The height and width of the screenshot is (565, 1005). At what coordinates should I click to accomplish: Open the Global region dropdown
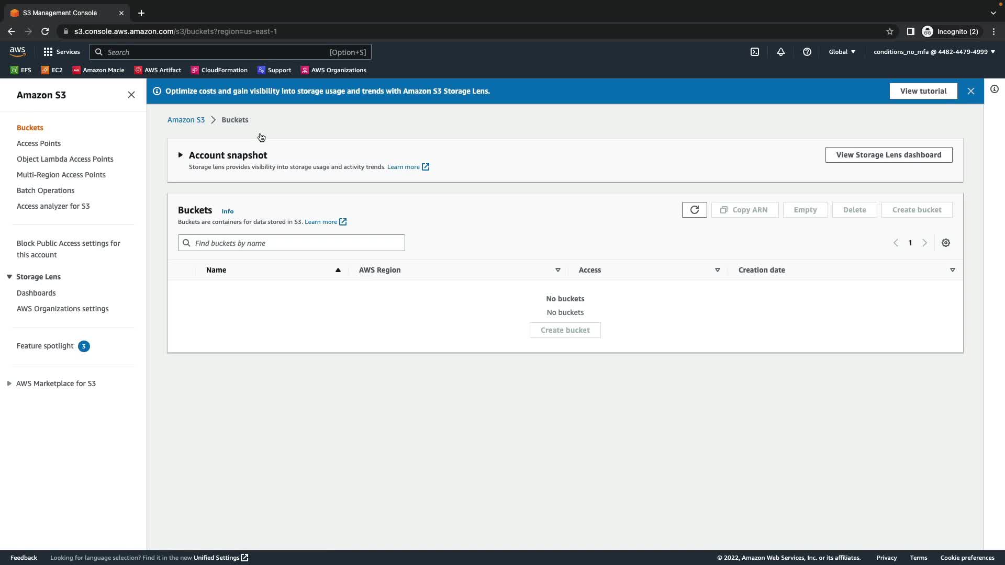(x=842, y=52)
